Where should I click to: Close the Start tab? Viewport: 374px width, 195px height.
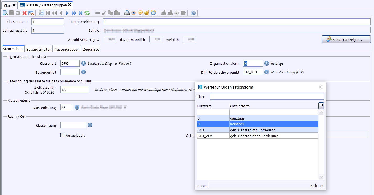pos(14,5)
